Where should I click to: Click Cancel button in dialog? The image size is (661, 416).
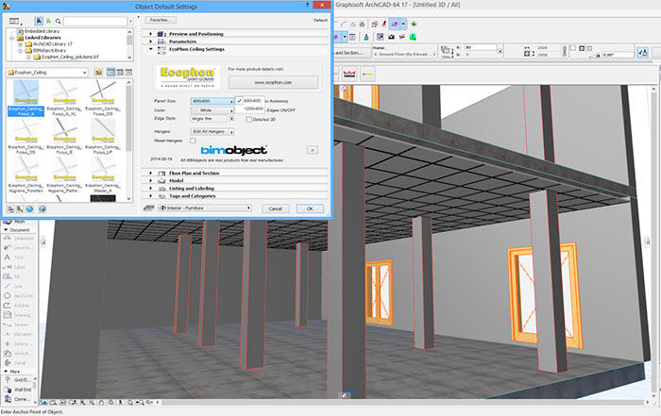[276, 208]
